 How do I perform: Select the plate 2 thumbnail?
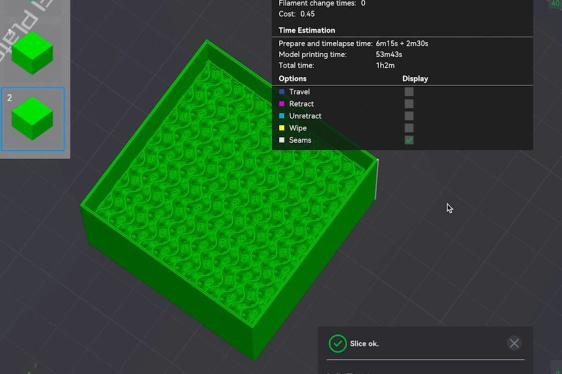32,118
